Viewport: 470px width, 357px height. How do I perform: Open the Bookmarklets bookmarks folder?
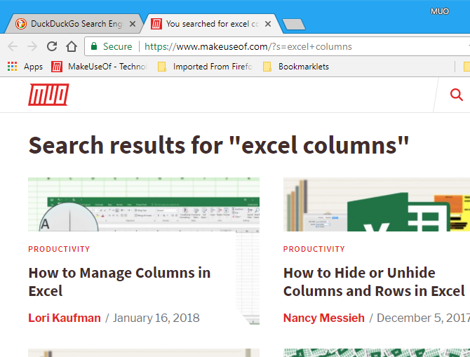[296, 66]
